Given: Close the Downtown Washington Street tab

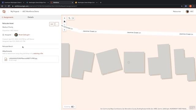Looking at the screenshot, I should (24, 2).
